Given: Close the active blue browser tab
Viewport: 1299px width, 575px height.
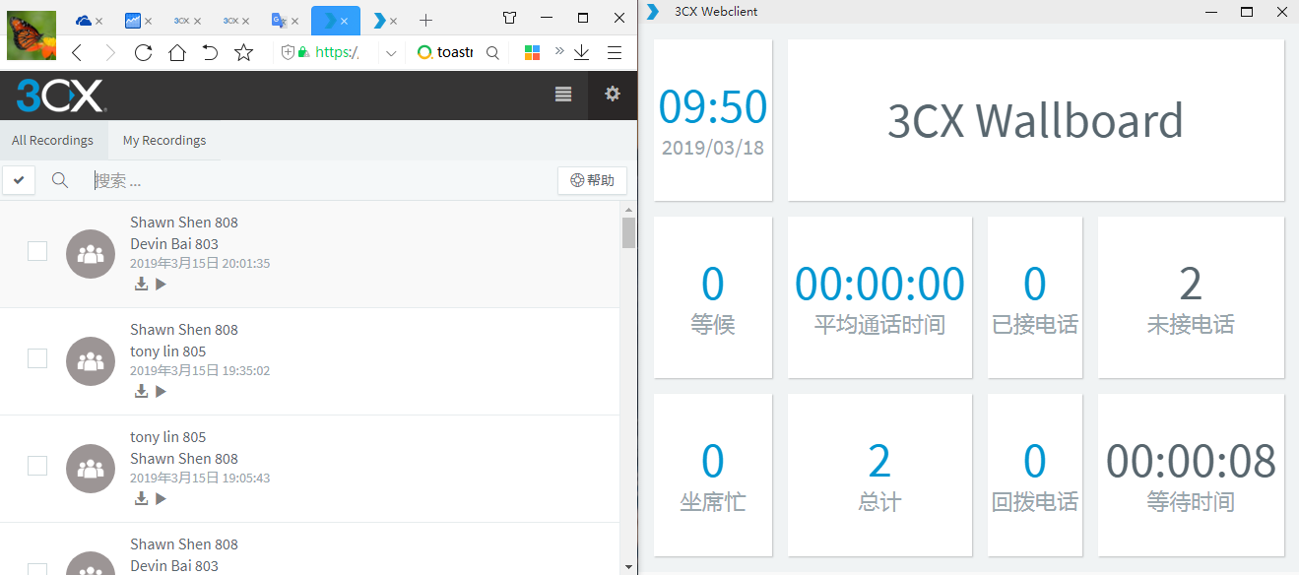Looking at the screenshot, I should (x=345, y=21).
